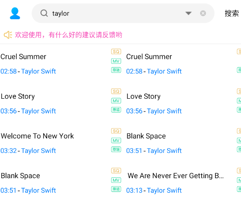Select Love Story title in left column
Image resolution: width=241 pixels, height=197 pixels.
(18, 96)
